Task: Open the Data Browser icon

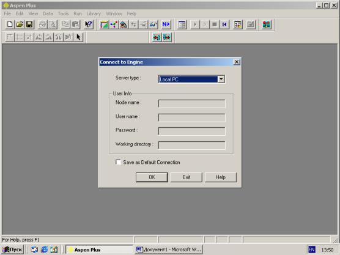Action: coord(182,24)
